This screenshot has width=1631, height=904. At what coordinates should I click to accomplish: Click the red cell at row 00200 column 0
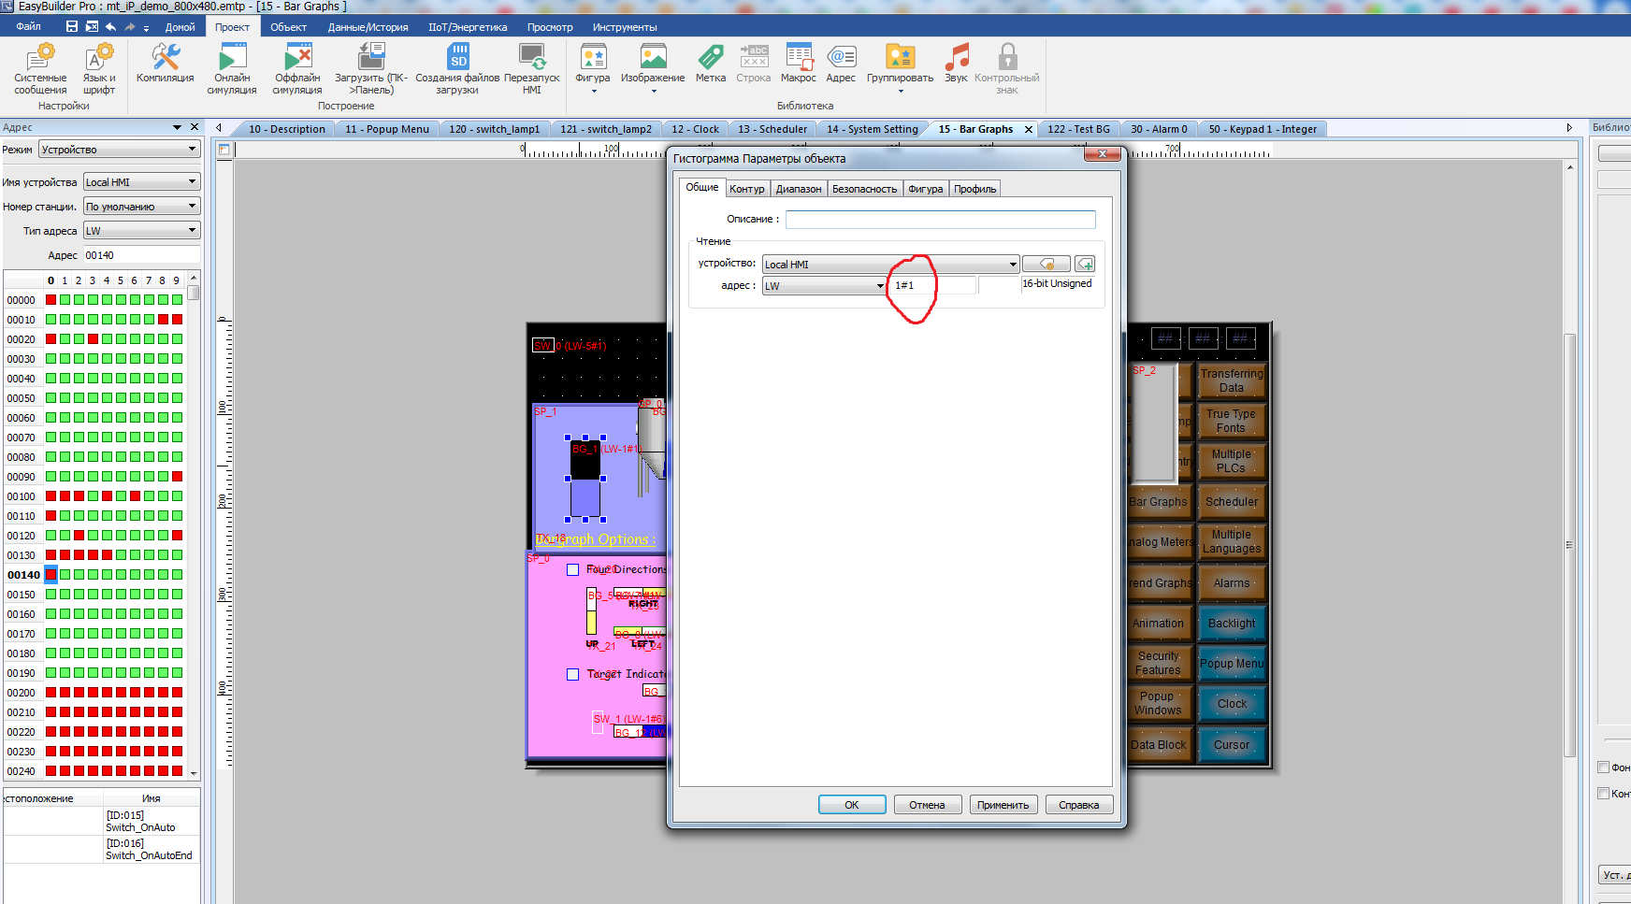[51, 693]
